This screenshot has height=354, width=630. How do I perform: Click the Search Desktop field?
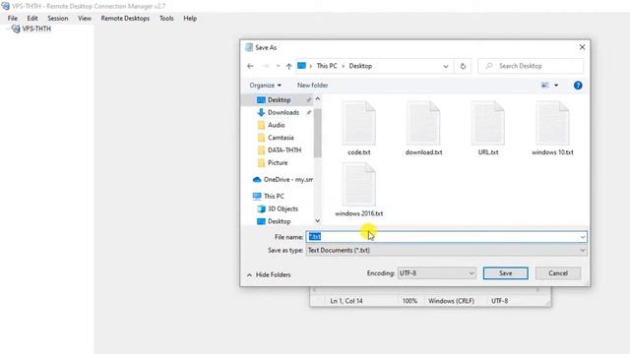pyautogui.click(x=531, y=66)
